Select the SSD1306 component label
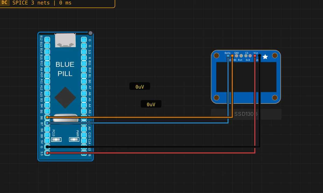Viewport: 323px width, 193px height. [246, 114]
